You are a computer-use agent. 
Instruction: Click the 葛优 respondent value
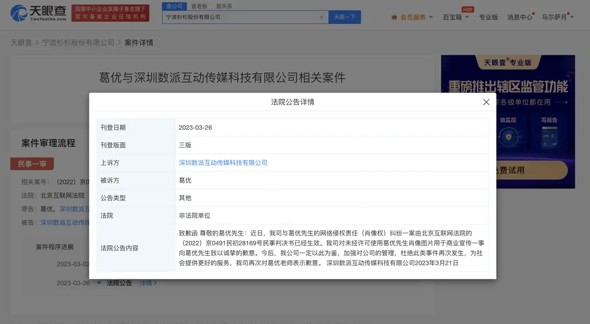click(x=185, y=181)
